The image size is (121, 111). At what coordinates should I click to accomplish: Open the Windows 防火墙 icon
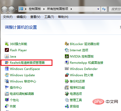coord(67,75)
